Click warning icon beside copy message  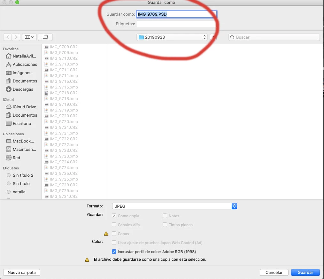pyautogui.click(x=87, y=260)
